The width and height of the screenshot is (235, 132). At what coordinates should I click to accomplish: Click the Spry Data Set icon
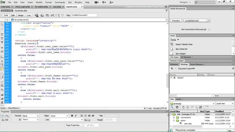click(x=172, y=49)
